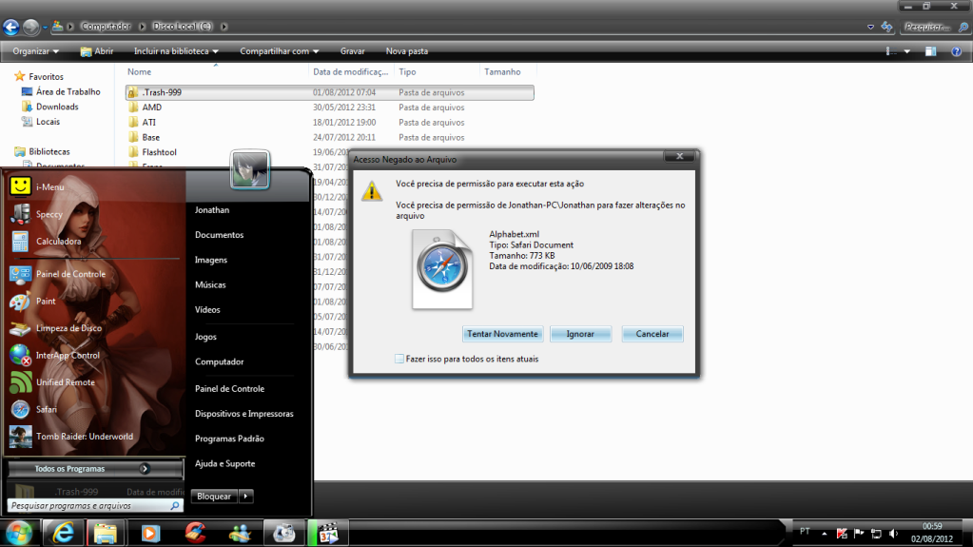
Task: Open Windows Live Messenger taskbar icon
Action: click(240, 533)
